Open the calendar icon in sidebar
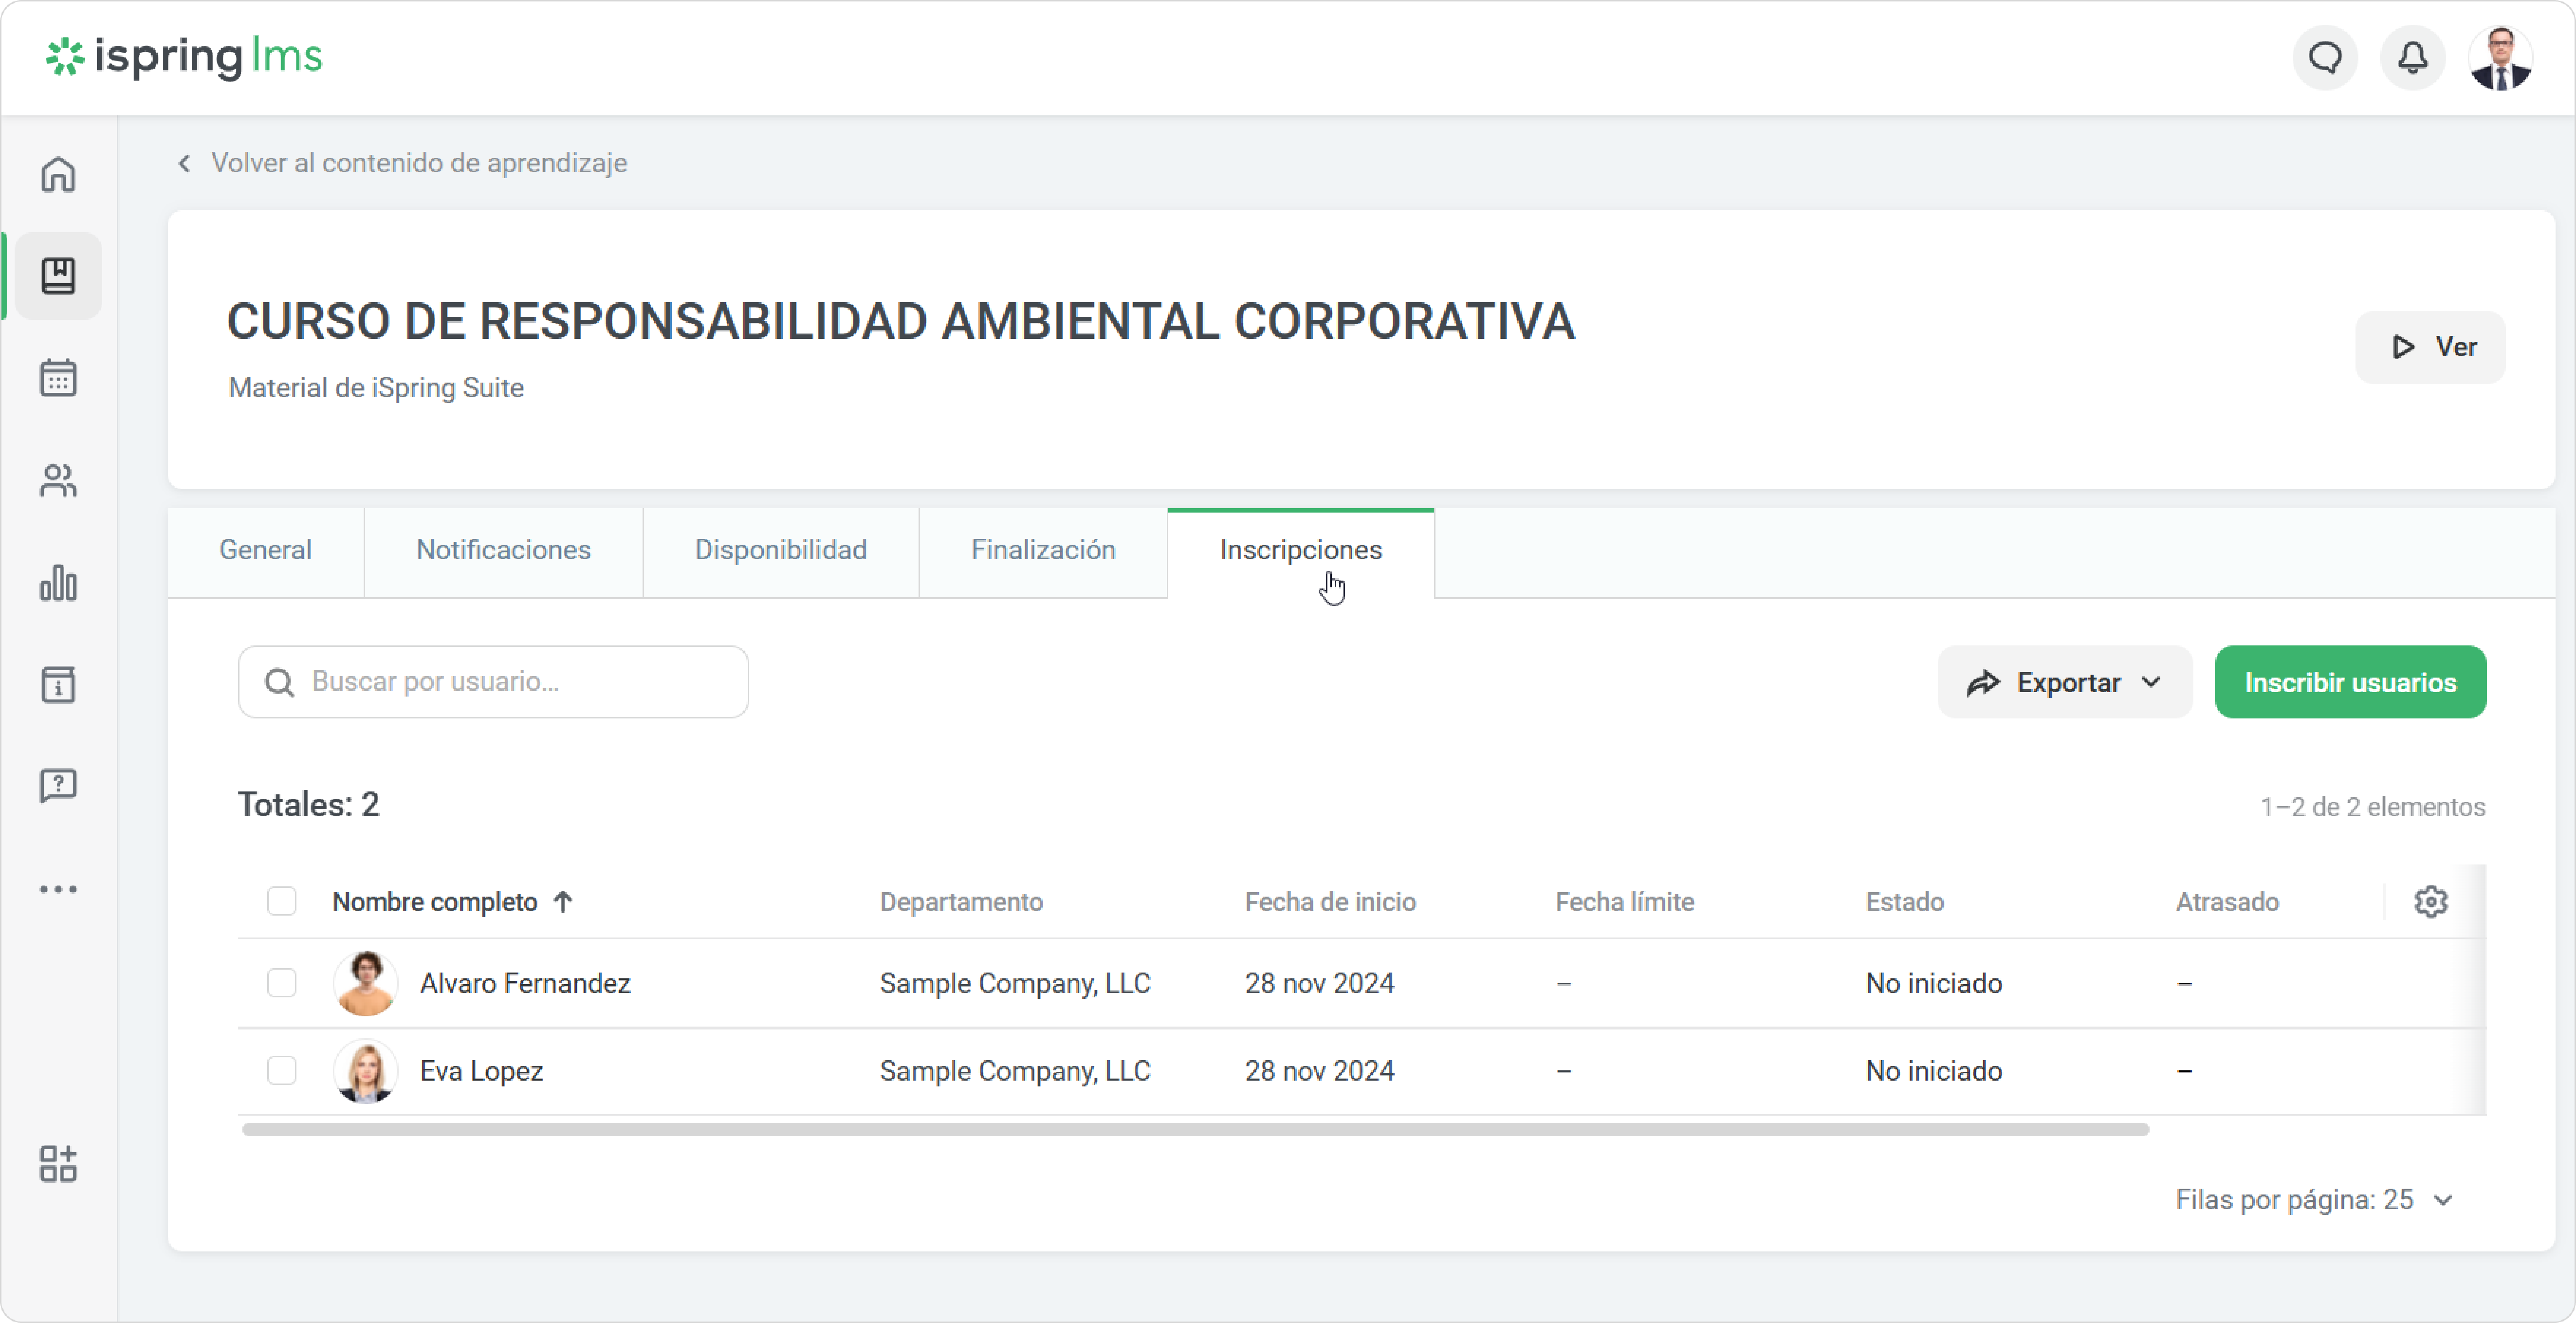This screenshot has height=1323, width=2576. click(58, 378)
